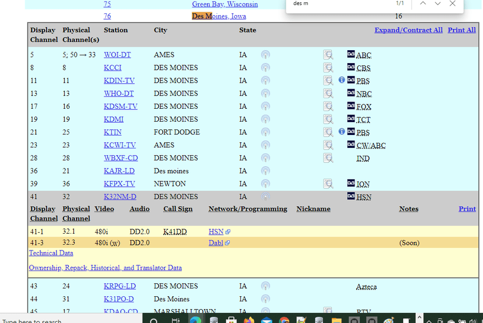This screenshot has width=483, height=323.
Task: Click the CW/ABC network label
Action: pyautogui.click(x=371, y=146)
